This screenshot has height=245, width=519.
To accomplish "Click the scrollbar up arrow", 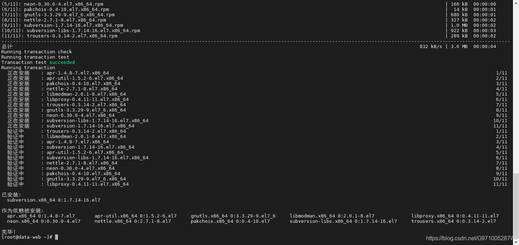I will point(516,3).
